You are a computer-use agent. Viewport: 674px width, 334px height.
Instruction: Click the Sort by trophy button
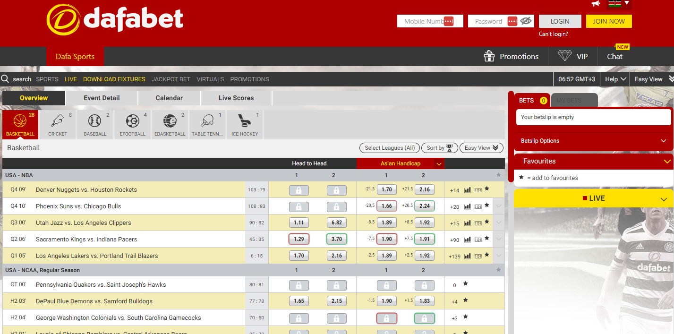pos(439,148)
